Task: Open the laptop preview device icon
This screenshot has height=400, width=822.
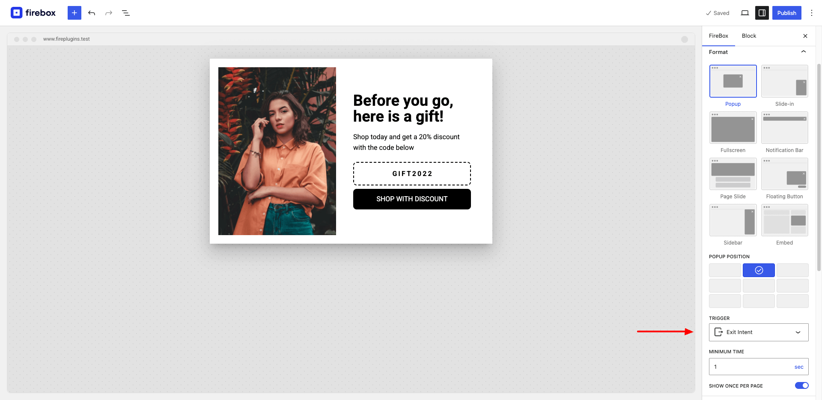Action: pyautogui.click(x=745, y=13)
